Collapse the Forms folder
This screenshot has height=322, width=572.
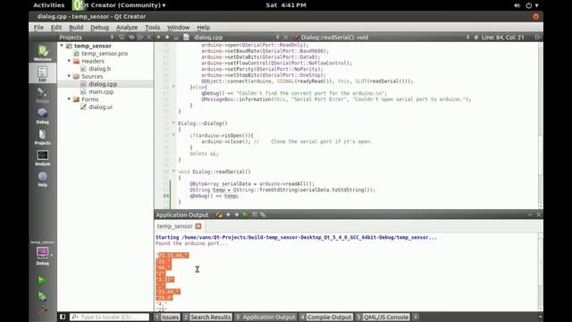(x=69, y=99)
